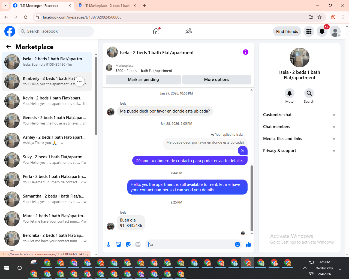The image size is (349, 279).
Task: Attach a photo file icon
Action: coord(118,244)
